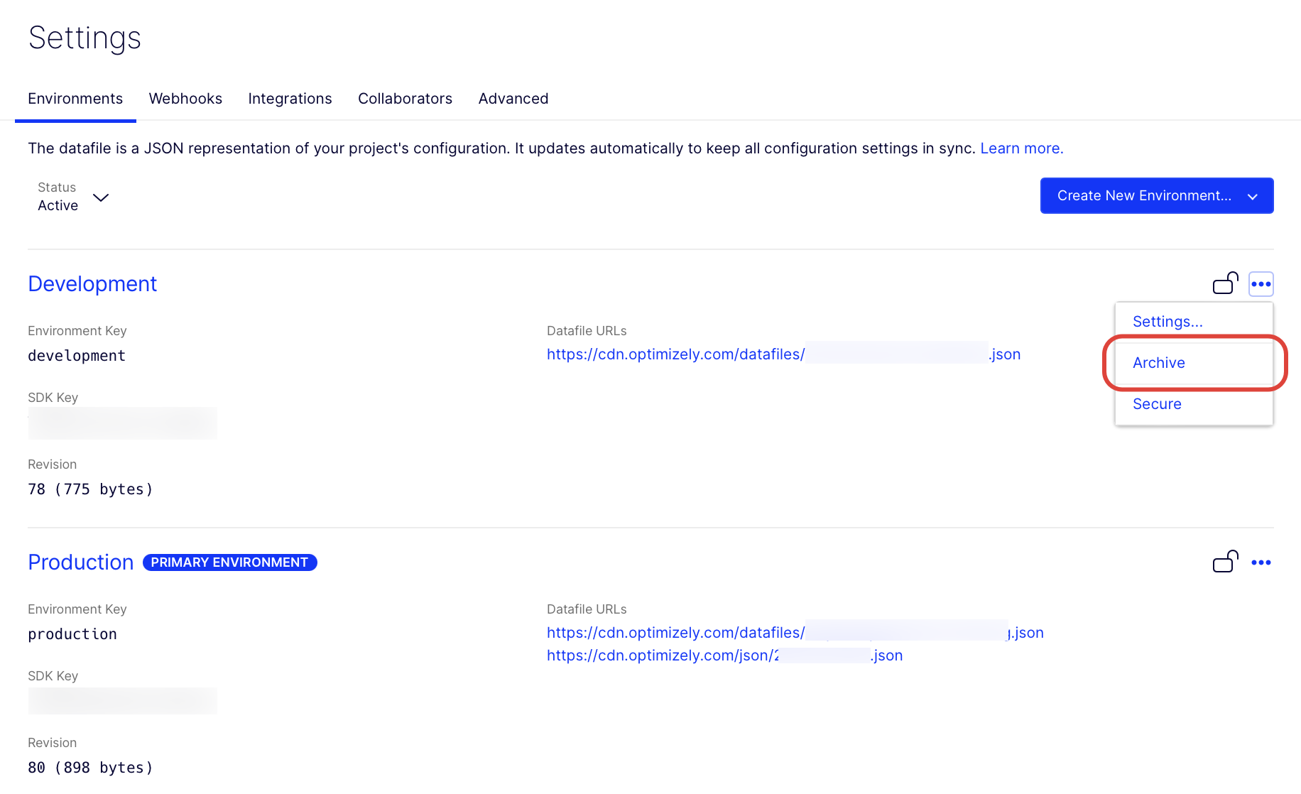Click the Development SDK Key field
This screenshot has height=794, width=1301.
(x=122, y=423)
